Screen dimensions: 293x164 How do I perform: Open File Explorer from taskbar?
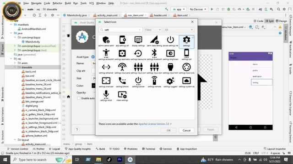[x=98, y=159]
